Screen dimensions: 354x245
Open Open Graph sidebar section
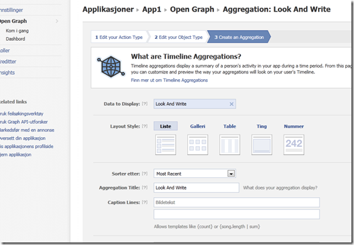[x=13, y=21]
